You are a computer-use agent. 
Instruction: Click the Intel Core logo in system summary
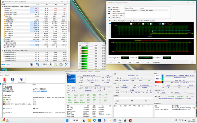[71, 79]
